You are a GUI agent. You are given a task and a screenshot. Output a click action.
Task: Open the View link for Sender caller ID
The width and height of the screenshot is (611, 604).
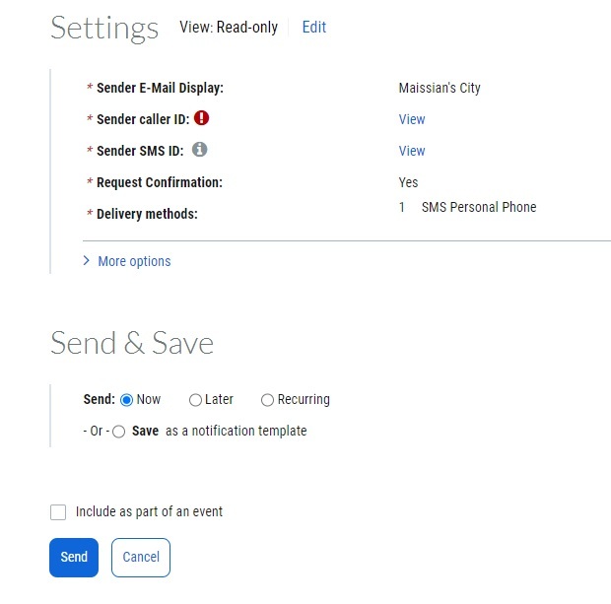pyautogui.click(x=412, y=119)
